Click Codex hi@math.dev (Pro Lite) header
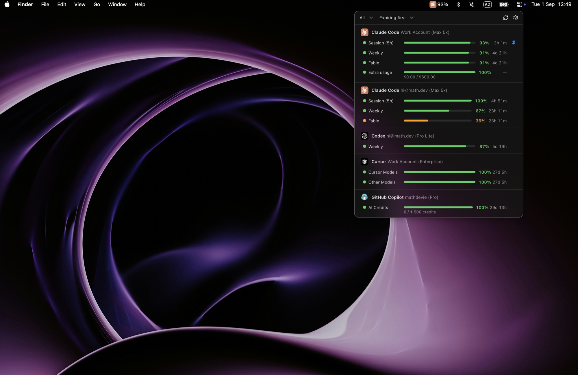 coord(403,136)
